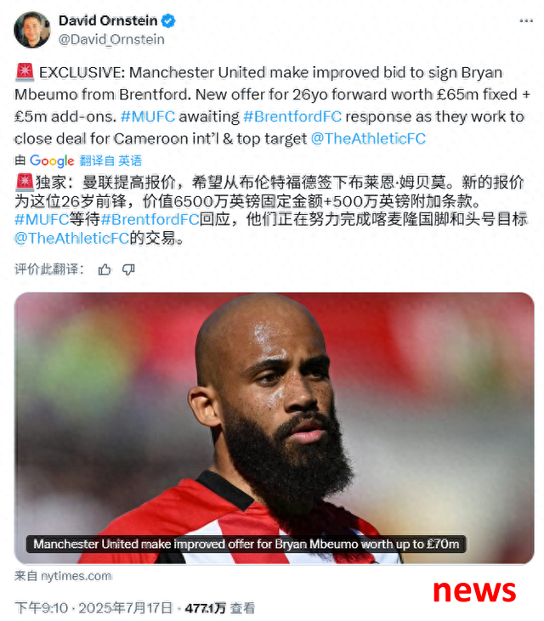This screenshot has height=621, width=544.
Task: Open the three-dot more options menu
Action: coord(526,20)
